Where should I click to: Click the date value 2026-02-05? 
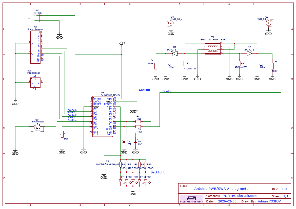pos(227,201)
